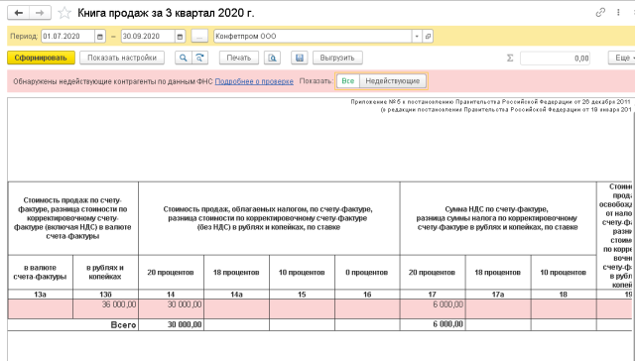Image resolution: width=637 pixels, height=362 pixels.
Task: Click Показать настройки button
Action: click(122, 59)
